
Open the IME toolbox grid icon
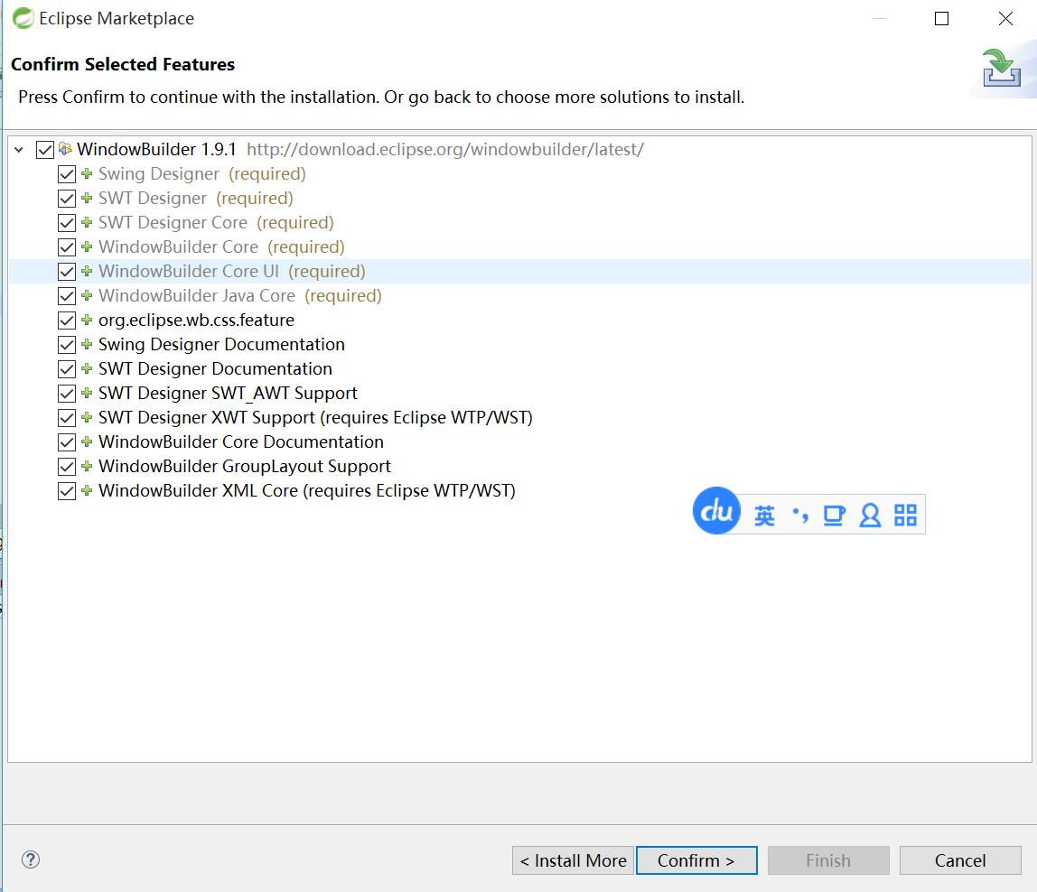905,516
